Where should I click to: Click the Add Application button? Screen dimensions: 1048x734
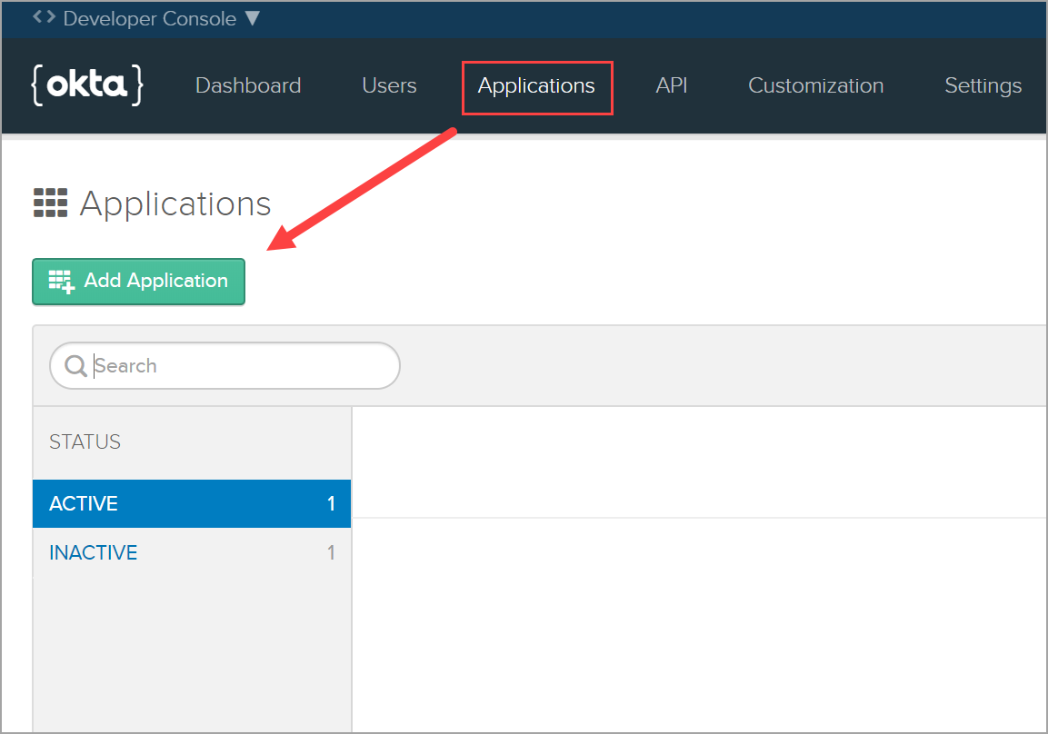[x=138, y=281]
